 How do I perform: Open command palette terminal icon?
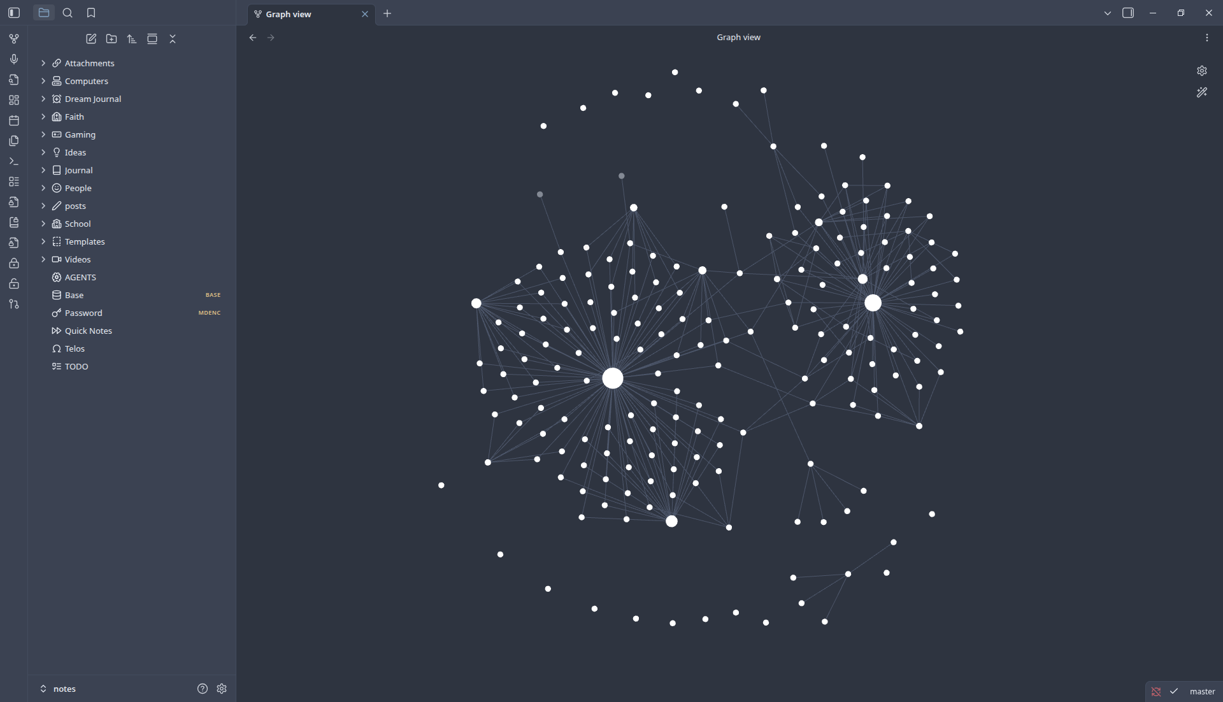[14, 161]
